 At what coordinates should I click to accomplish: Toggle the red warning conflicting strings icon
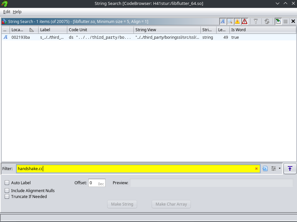pos(245,21)
